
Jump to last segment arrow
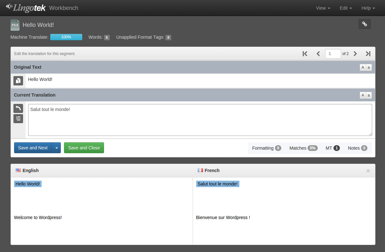click(368, 54)
